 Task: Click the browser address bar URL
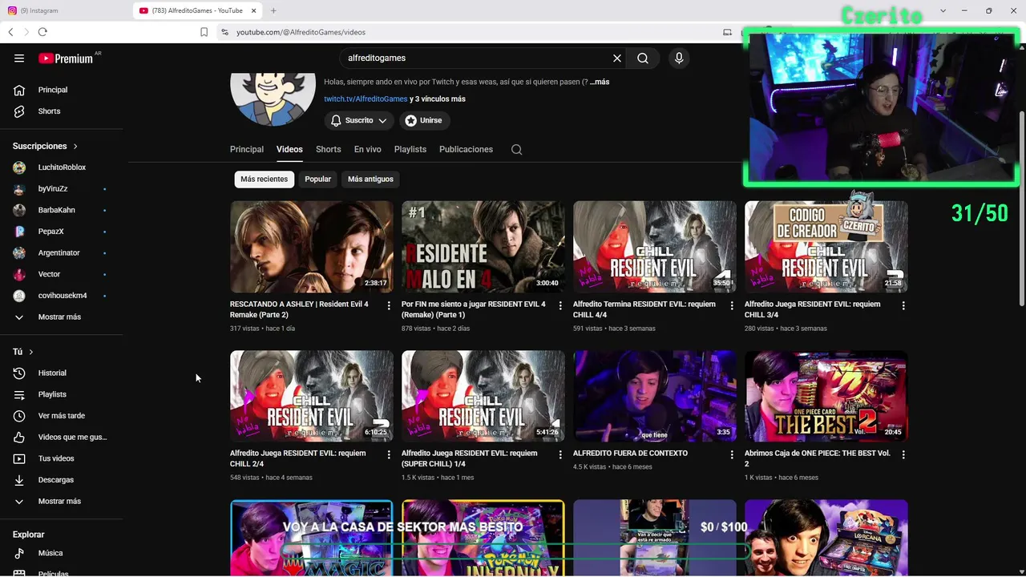point(301,32)
